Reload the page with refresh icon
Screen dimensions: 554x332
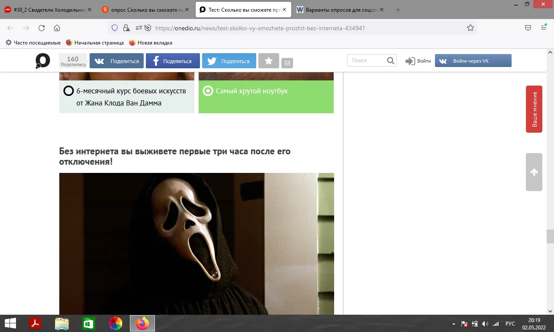point(42,28)
